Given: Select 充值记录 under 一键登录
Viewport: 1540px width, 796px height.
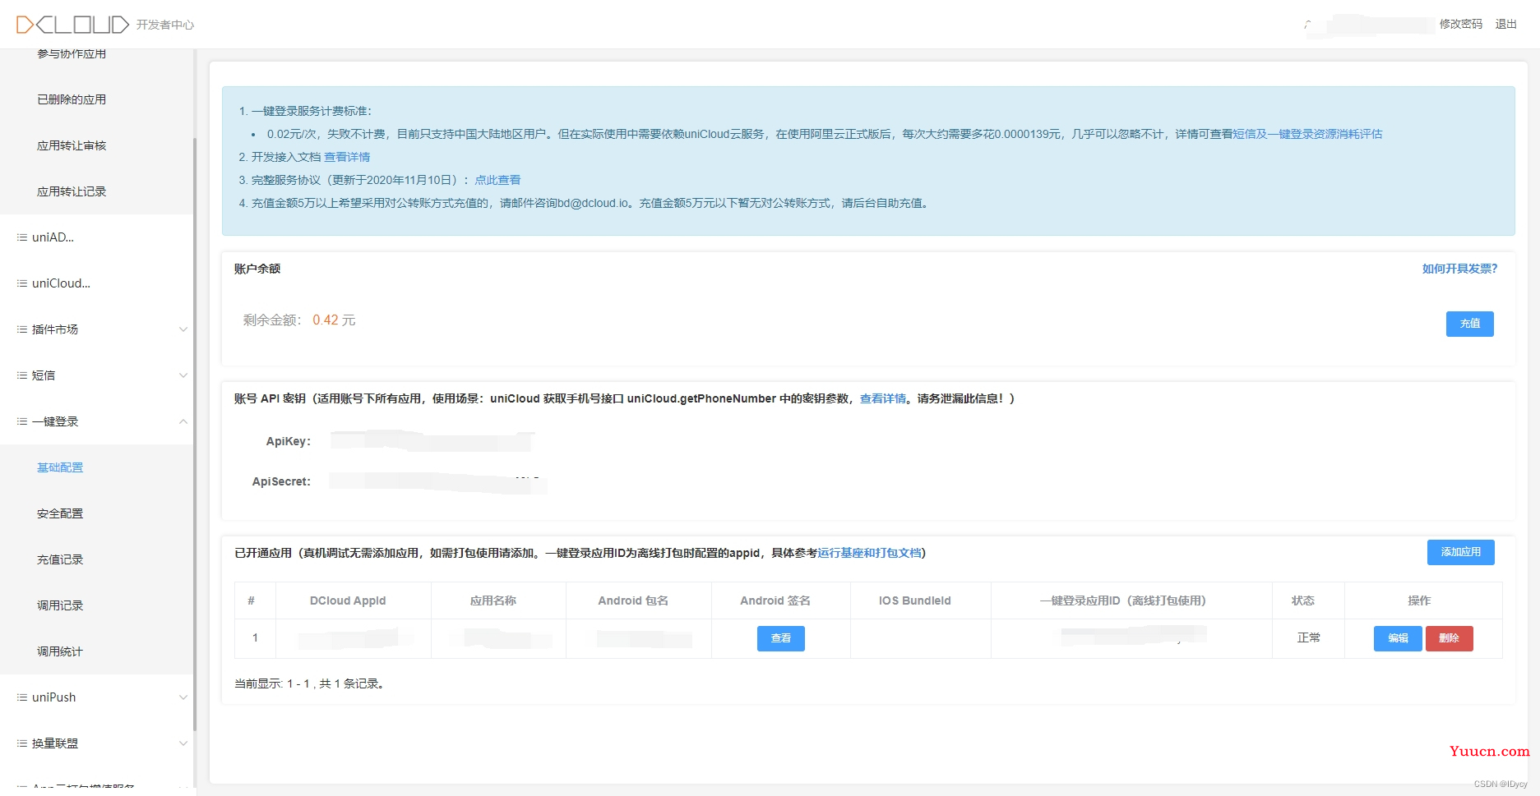Looking at the screenshot, I should coord(60,559).
